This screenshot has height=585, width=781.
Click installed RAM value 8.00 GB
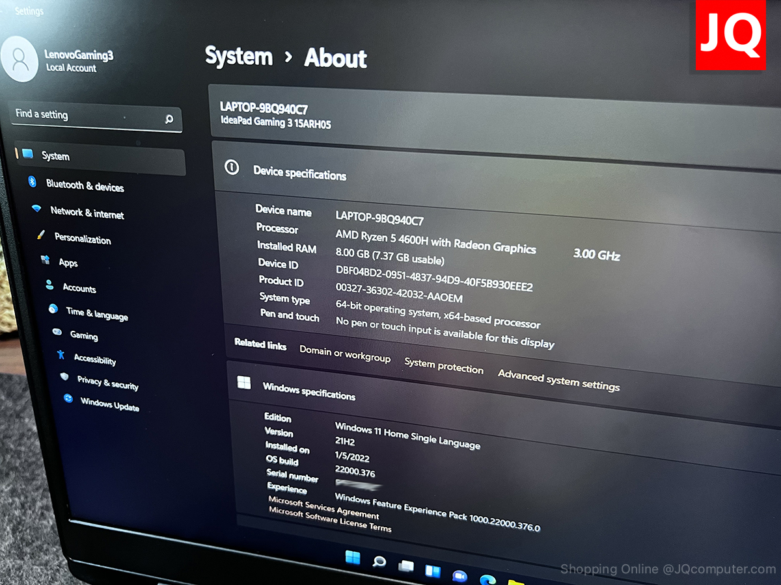click(x=390, y=255)
